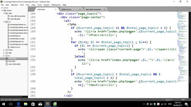Click file icon beside user_show.php
The height and width of the screenshot is (107, 191).
coord(7,64)
